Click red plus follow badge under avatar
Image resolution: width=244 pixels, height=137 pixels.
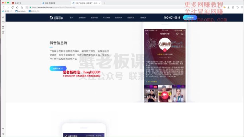[x=165, y=50]
